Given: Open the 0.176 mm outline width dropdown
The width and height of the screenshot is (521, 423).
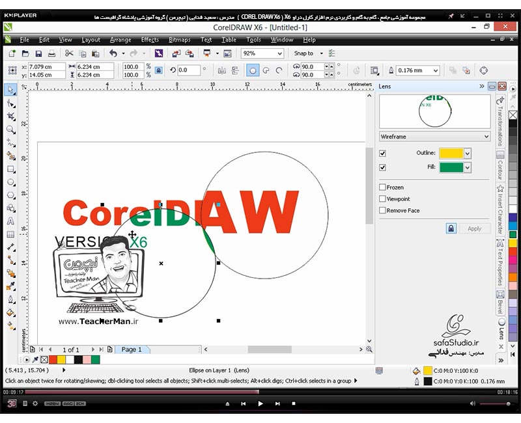Looking at the screenshot, I should coord(436,70).
